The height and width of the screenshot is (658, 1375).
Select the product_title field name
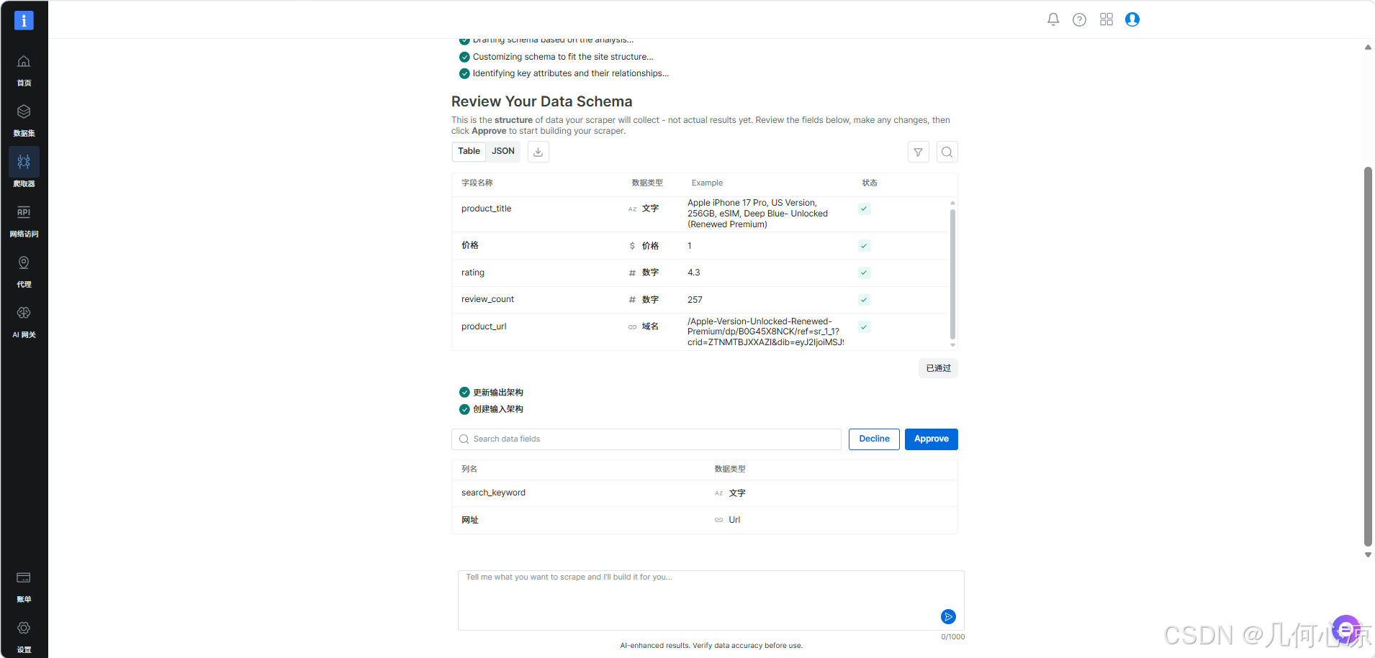pos(486,209)
